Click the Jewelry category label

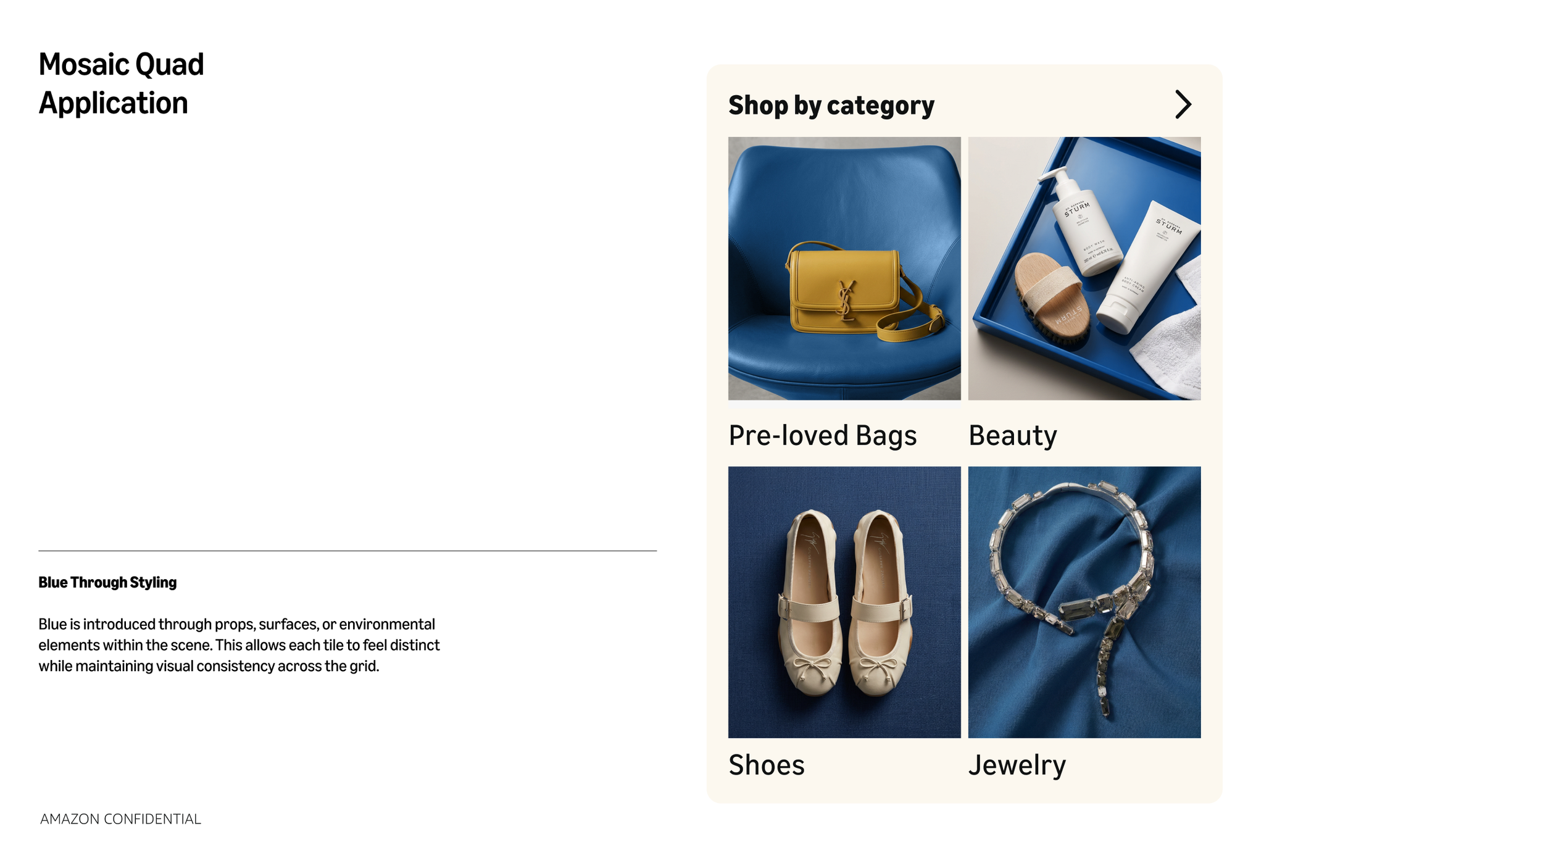[x=1017, y=766]
